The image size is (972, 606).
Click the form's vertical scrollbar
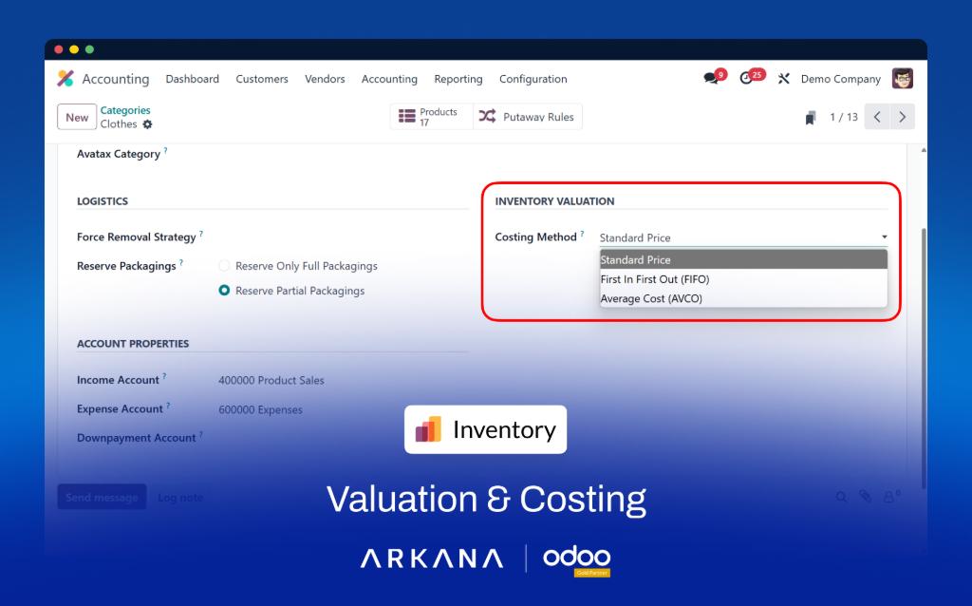click(x=924, y=356)
